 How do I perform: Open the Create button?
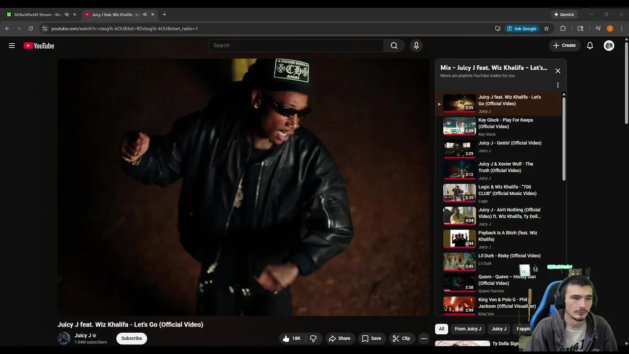(x=564, y=45)
